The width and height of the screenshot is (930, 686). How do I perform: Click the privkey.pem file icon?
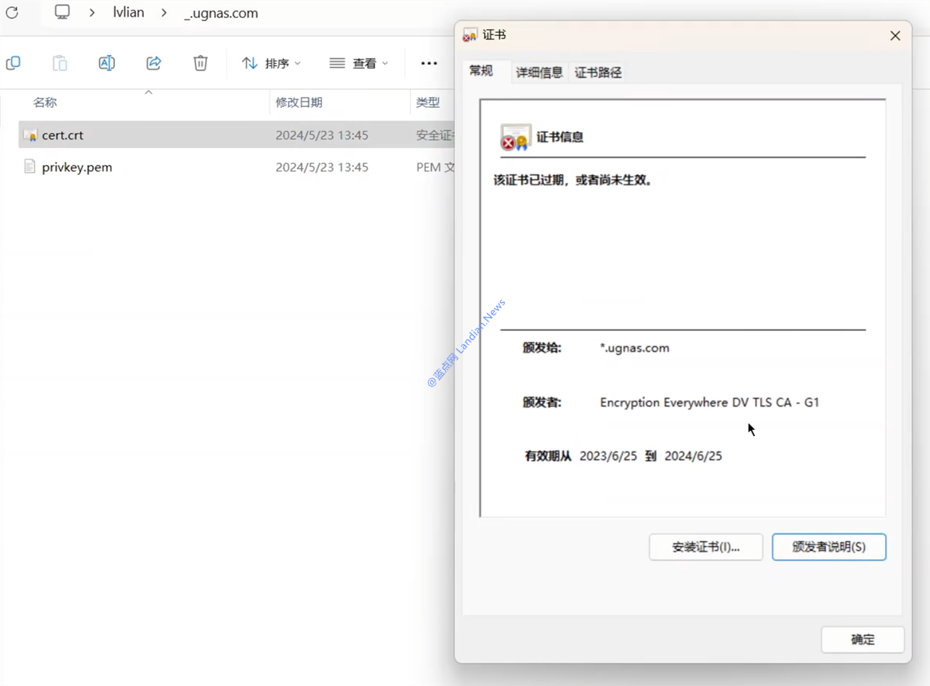click(30, 167)
